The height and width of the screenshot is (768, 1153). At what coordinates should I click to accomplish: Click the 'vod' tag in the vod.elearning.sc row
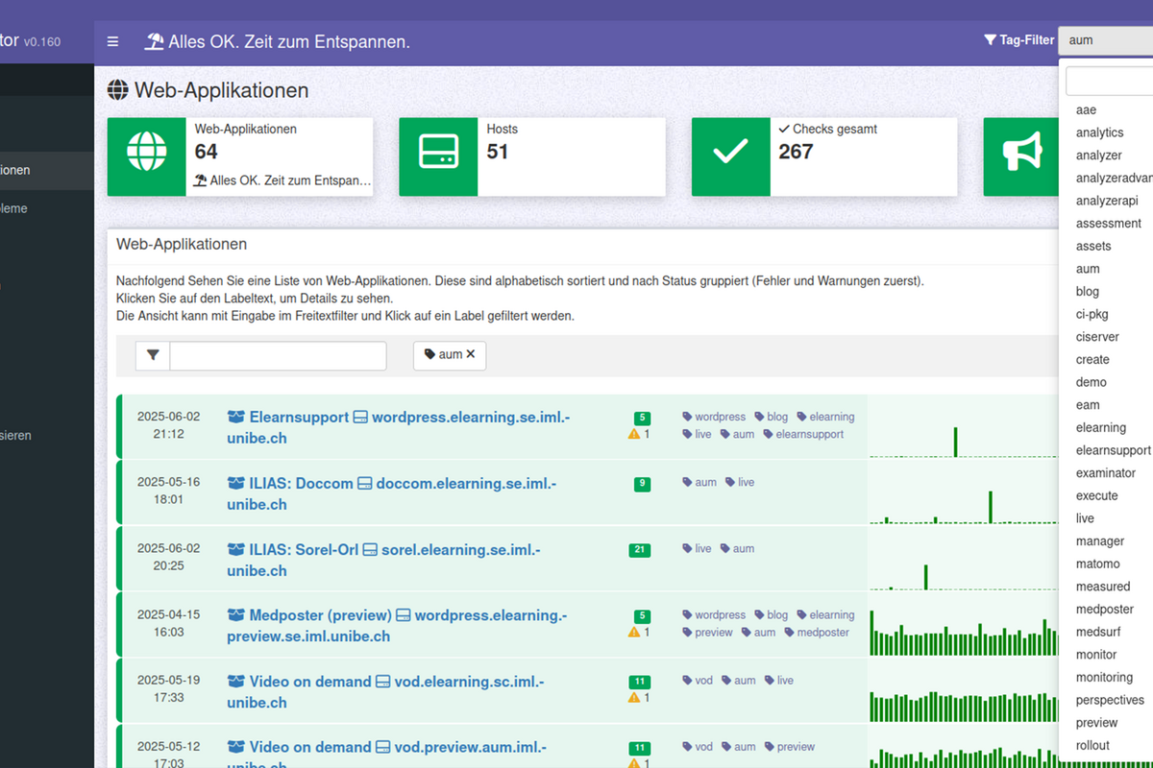[698, 680]
